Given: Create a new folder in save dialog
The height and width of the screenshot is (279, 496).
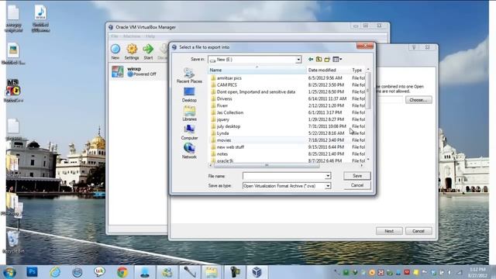Looking at the screenshot, I should [327, 59].
